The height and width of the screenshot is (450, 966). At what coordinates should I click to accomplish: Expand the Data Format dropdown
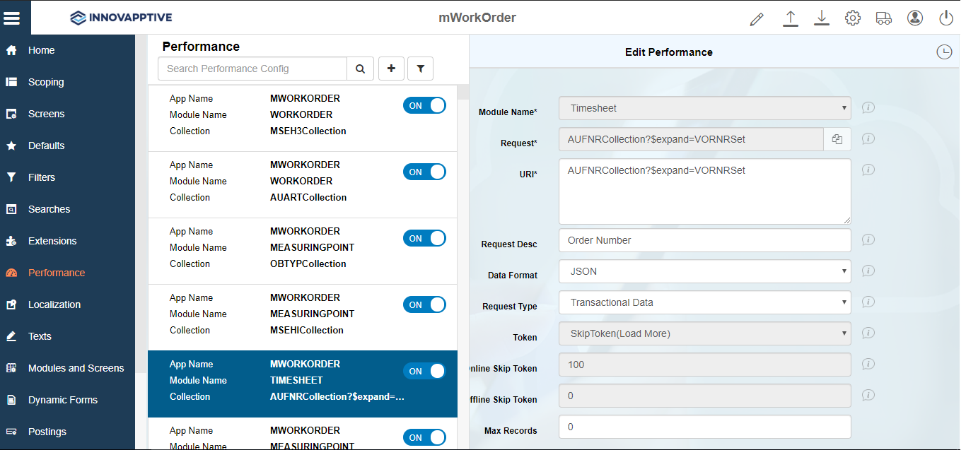704,271
